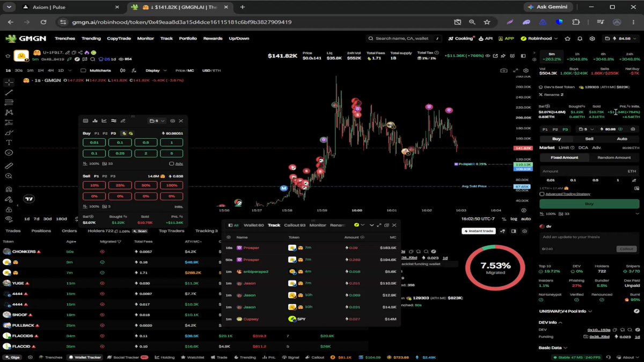Toggle the chart auto scale
Viewport: 644px width, 362px height.
526,219
